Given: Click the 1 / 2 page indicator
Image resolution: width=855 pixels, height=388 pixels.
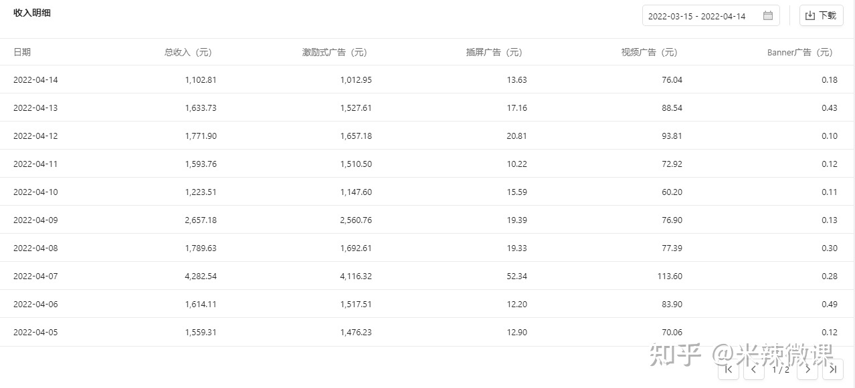Looking at the screenshot, I should 781,369.
